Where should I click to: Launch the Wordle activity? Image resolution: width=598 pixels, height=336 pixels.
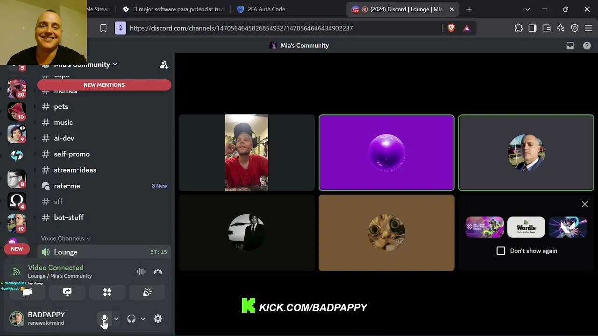(526, 227)
